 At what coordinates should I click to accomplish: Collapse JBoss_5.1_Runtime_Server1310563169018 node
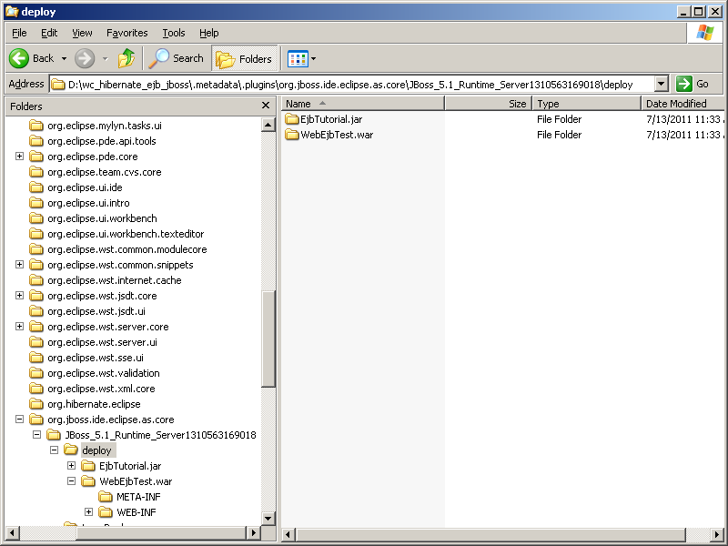coord(36,435)
